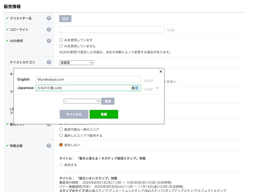Click the 追加 button beside the language dropdown
The width and height of the screenshot is (258, 192).
(108, 101)
